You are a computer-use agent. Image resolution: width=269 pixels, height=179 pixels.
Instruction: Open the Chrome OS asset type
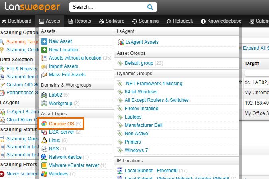[61, 123]
